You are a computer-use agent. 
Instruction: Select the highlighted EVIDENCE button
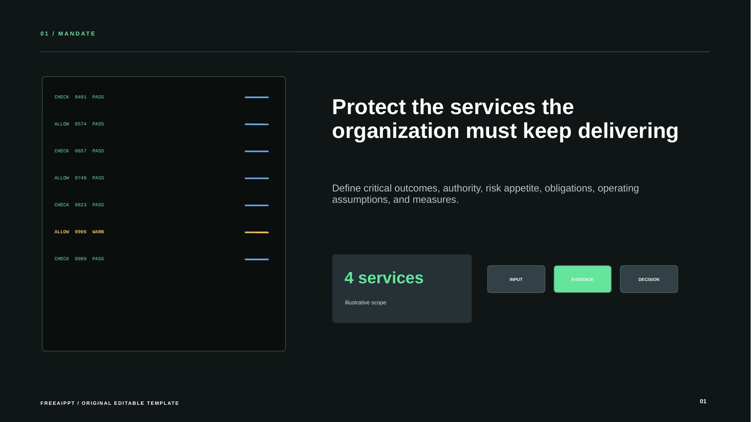click(583, 279)
